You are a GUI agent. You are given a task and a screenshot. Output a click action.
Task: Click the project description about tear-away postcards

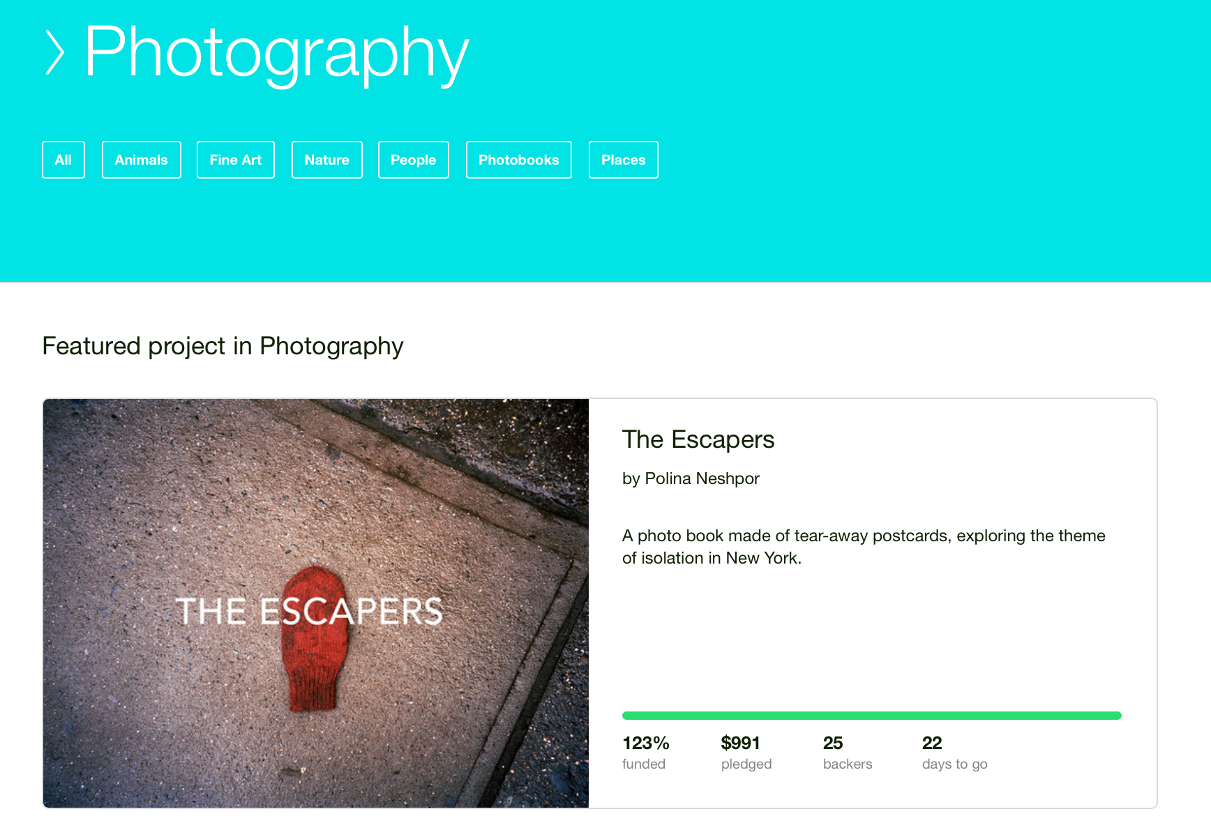[x=864, y=547]
